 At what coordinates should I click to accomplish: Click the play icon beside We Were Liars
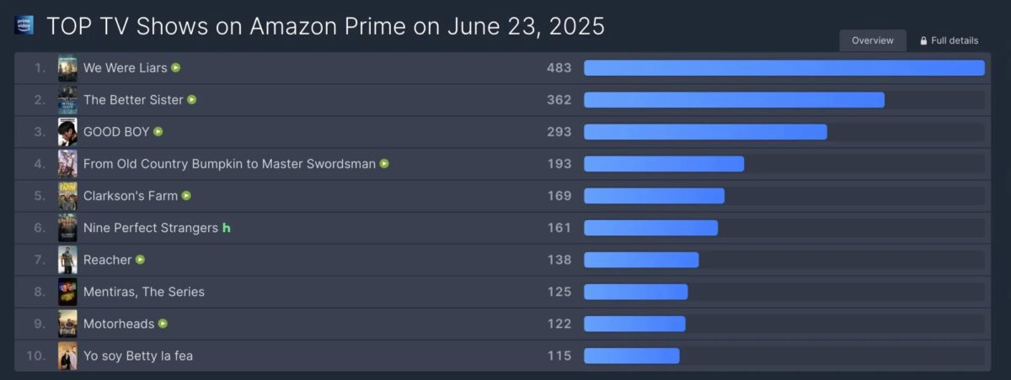coord(176,68)
